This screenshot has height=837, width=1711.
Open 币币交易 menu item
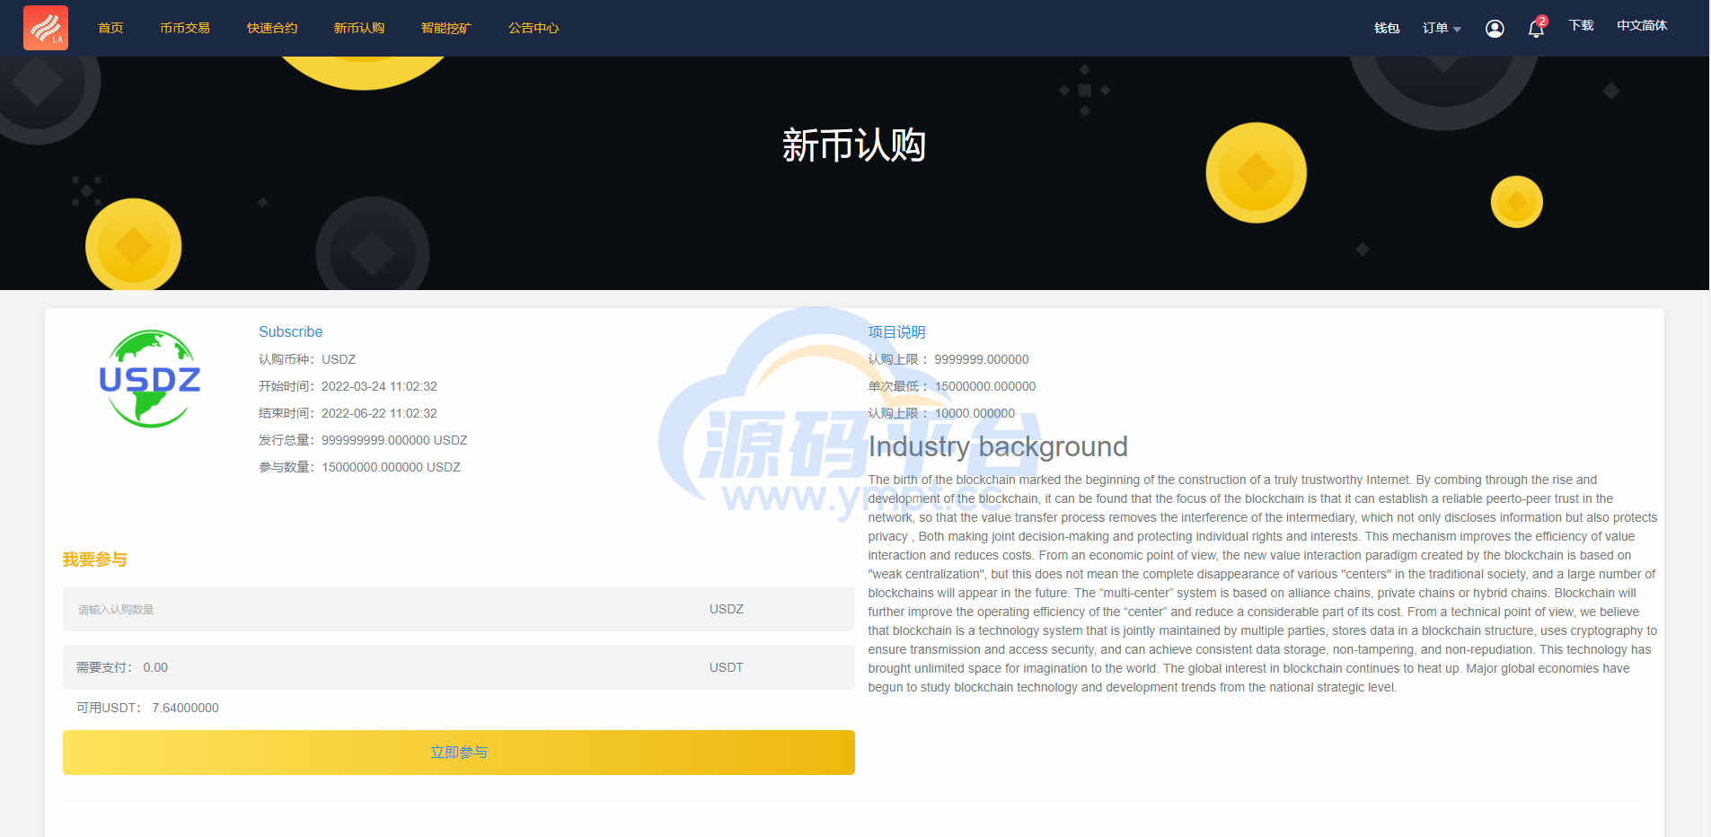click(x=185, y=28)
